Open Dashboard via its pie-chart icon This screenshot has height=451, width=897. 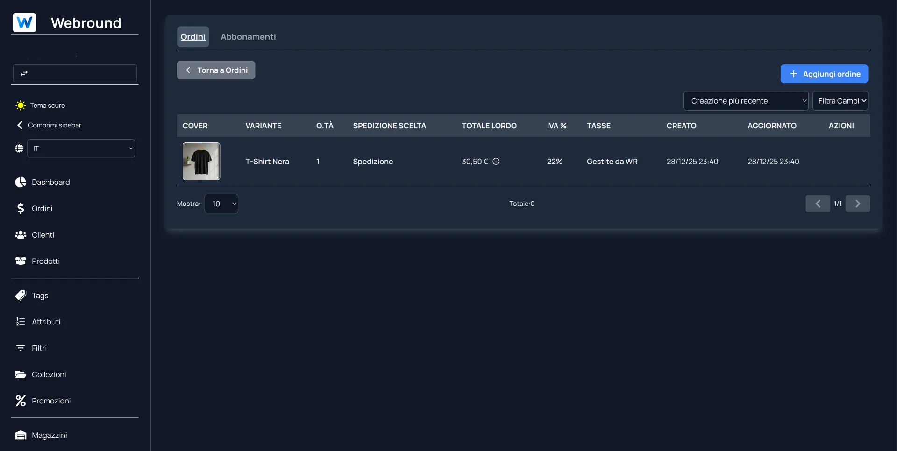[x=21, y=182]
